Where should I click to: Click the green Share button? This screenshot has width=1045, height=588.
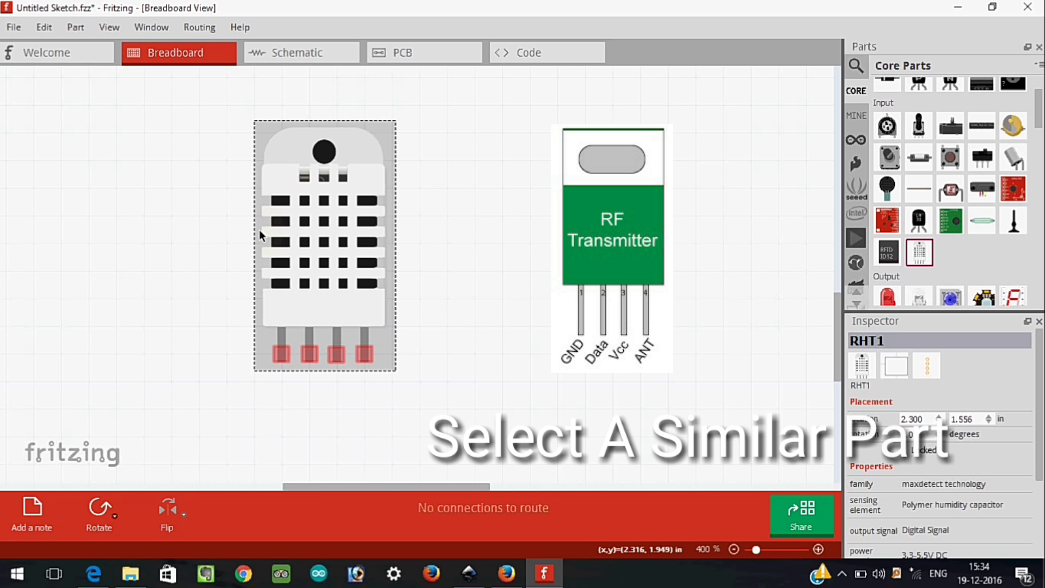[x=801, y=514]
